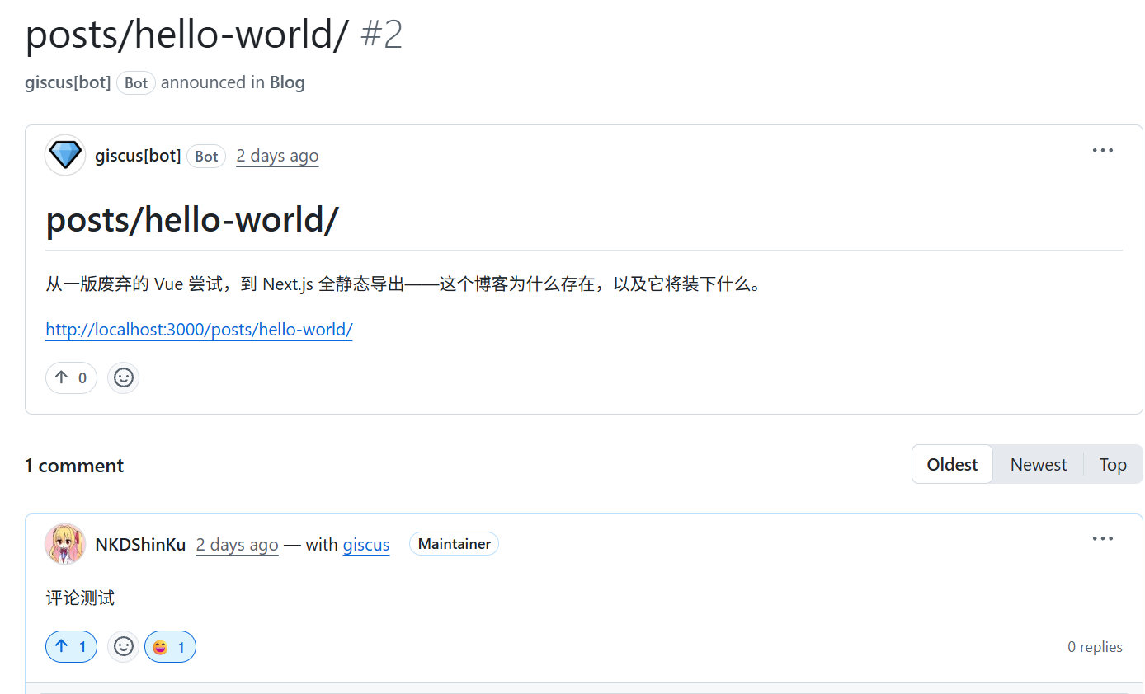Select the 1 comment heading
Screen dimensions: 1145x694
pyautogui.click(x=74, y=466)
